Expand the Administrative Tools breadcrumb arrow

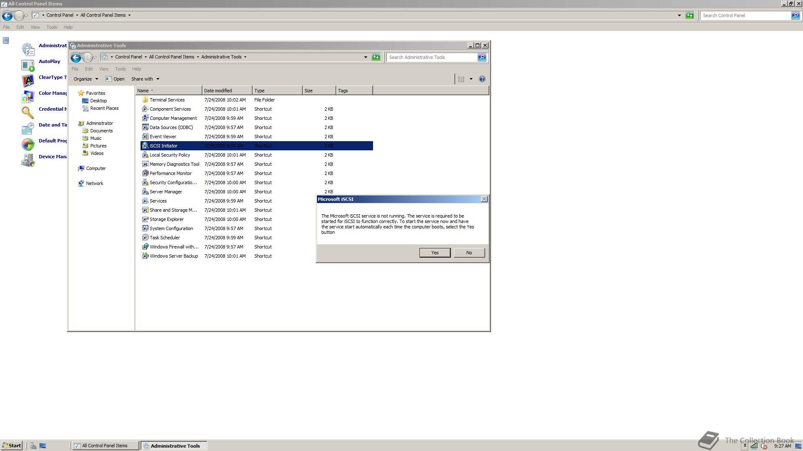pyautogui.click(x=245, y=57)
